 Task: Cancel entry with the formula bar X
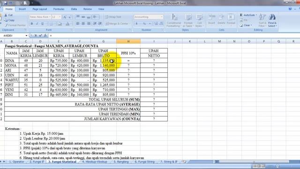pos(36,36)
